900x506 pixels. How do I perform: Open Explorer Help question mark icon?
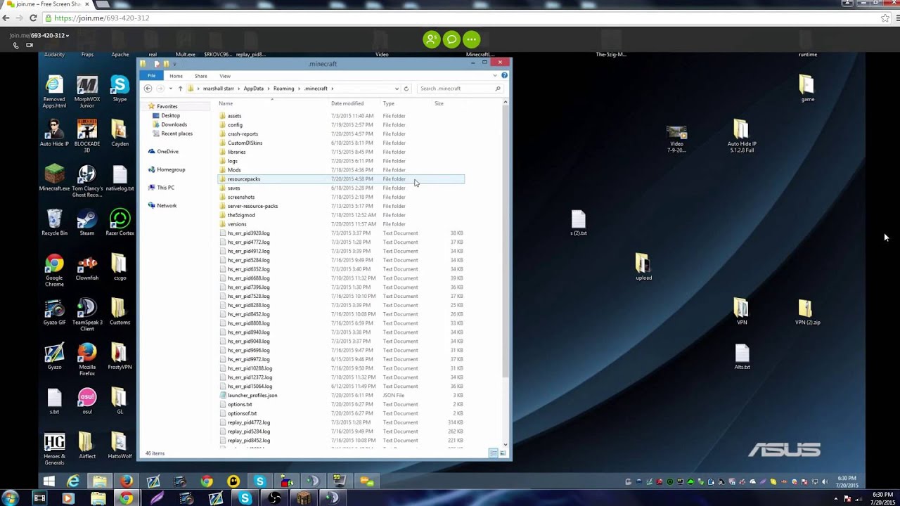[x=504, y=75]
